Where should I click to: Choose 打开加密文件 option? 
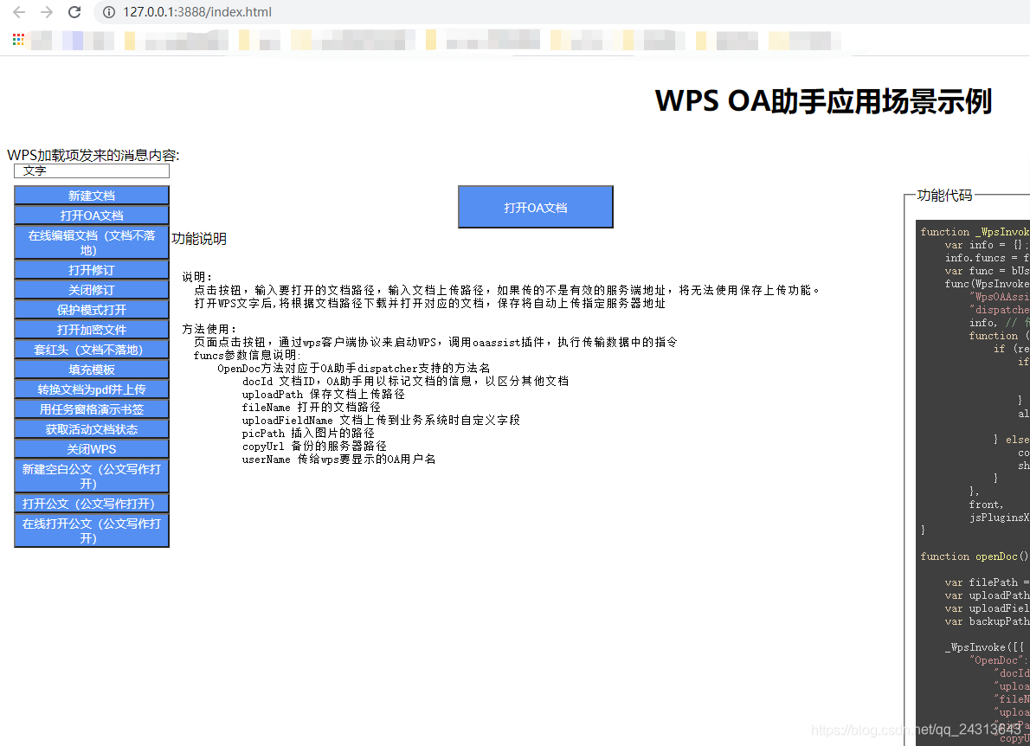[92, 329]
